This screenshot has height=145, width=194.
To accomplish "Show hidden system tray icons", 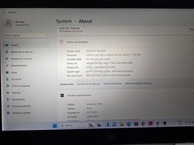I will coord(174,123).
